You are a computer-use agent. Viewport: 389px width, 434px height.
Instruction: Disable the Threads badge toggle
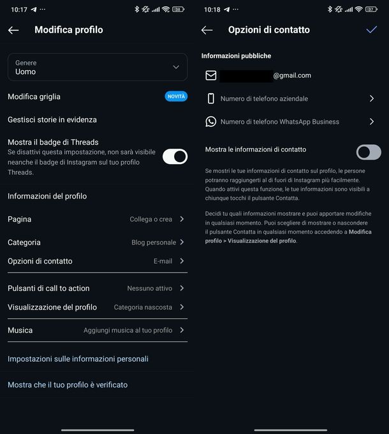click(175, 156)
